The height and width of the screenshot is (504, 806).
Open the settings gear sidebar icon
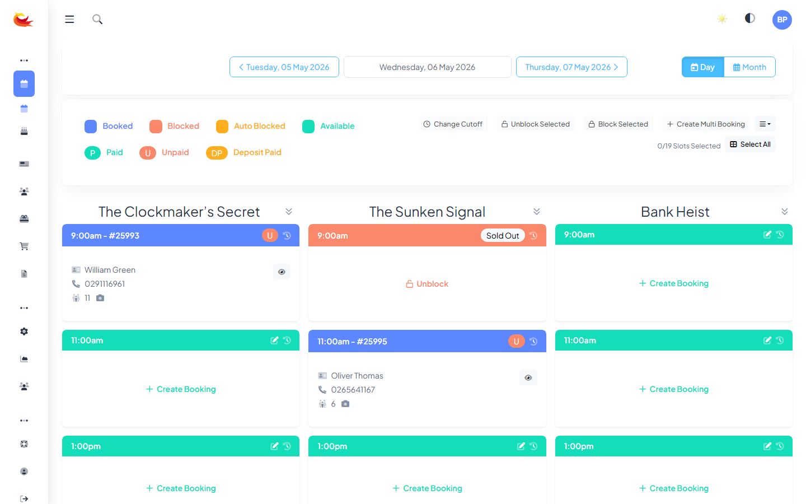coord(24,332)
